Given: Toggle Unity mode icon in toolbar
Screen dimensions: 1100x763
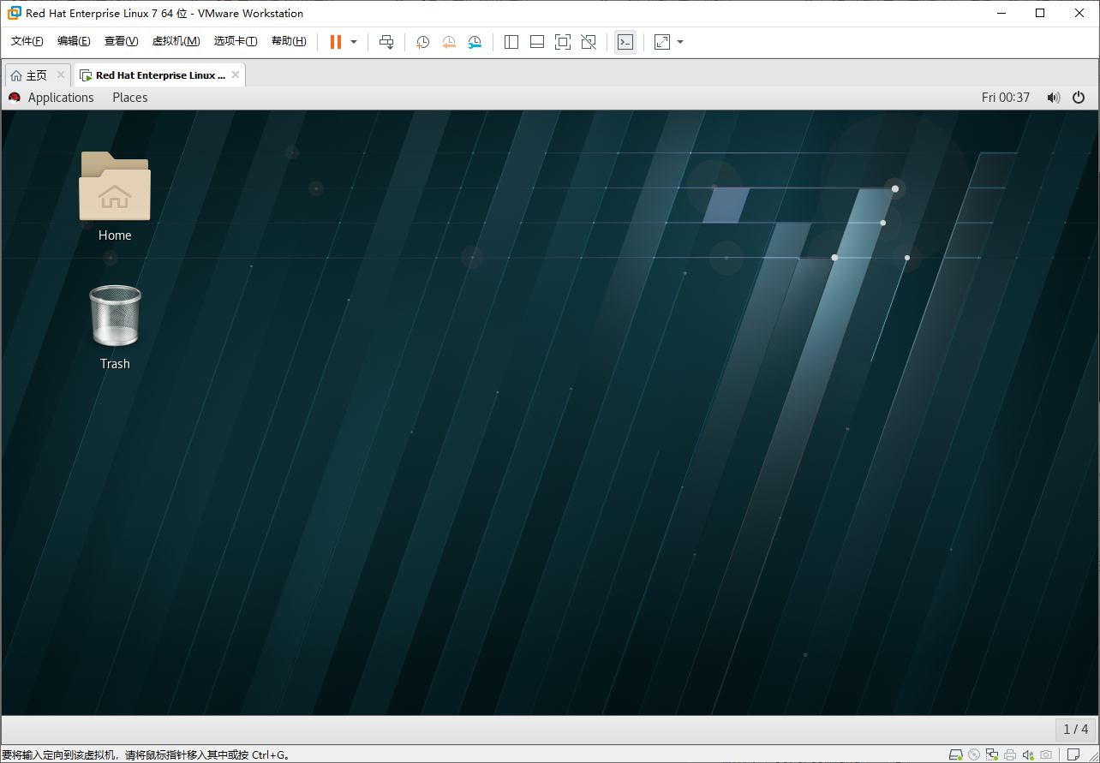Looking at the screenshot, I should click(x=589, y=42).
